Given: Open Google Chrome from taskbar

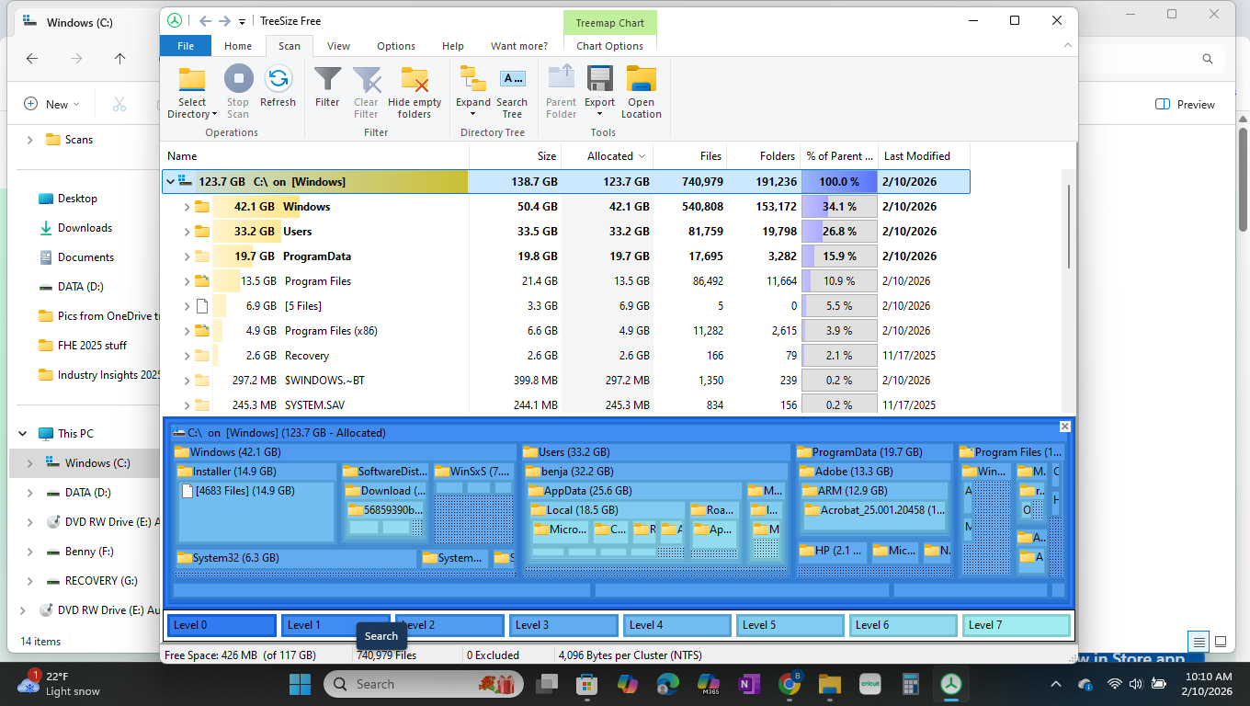Looking at the screenshot, I should [x=790, y=684].
